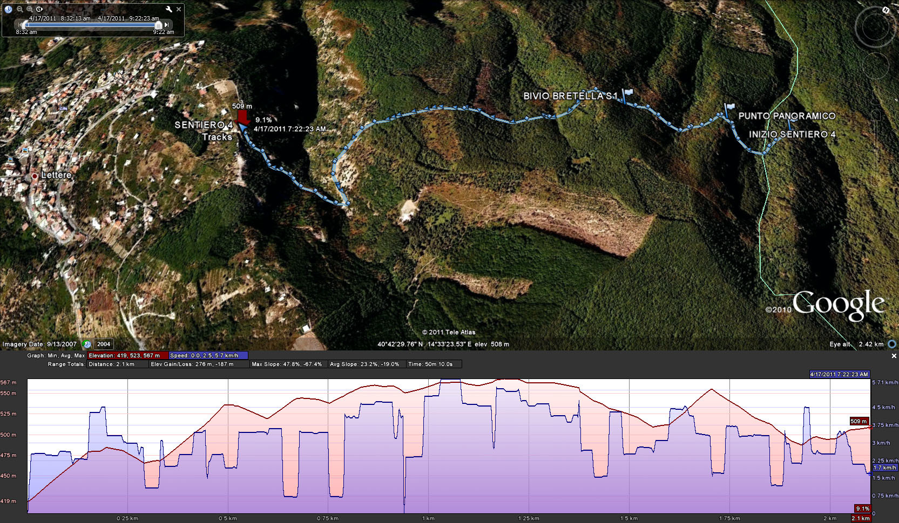Click the SENTIERO 4 track label
This screenshot has width=899, height=523.
click(x=204, y=125)
